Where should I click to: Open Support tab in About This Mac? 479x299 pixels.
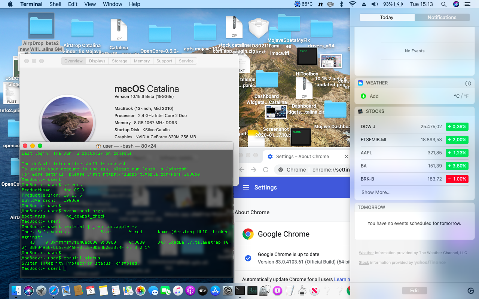click(x=164, y=61)
